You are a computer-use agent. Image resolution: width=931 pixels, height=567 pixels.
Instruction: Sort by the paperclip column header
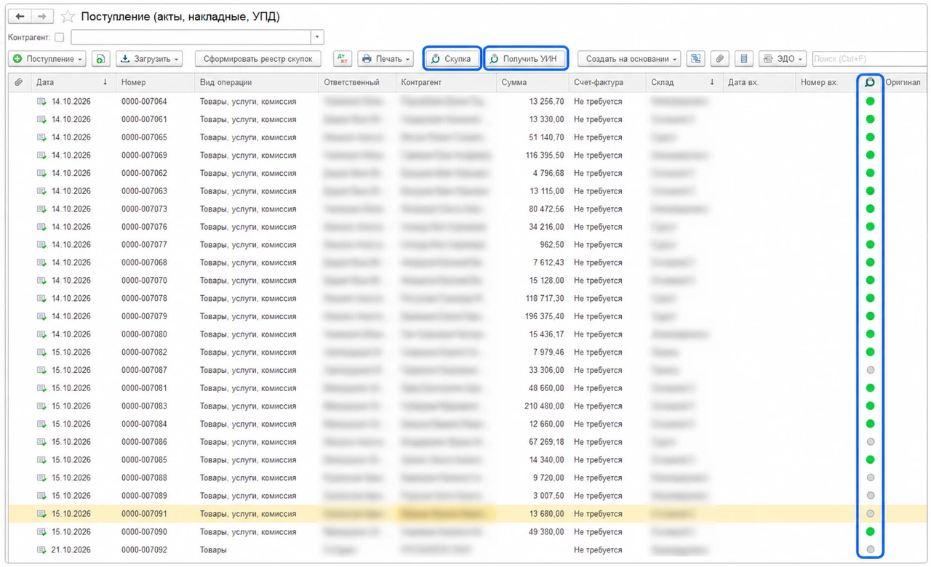click(x=19, y=83)
